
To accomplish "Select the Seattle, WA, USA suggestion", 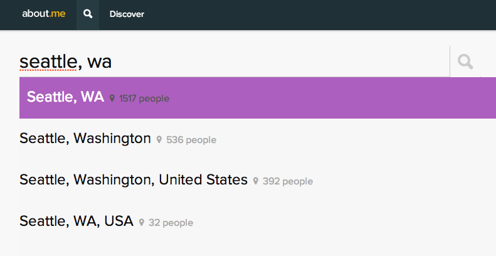I will point(258,222).
